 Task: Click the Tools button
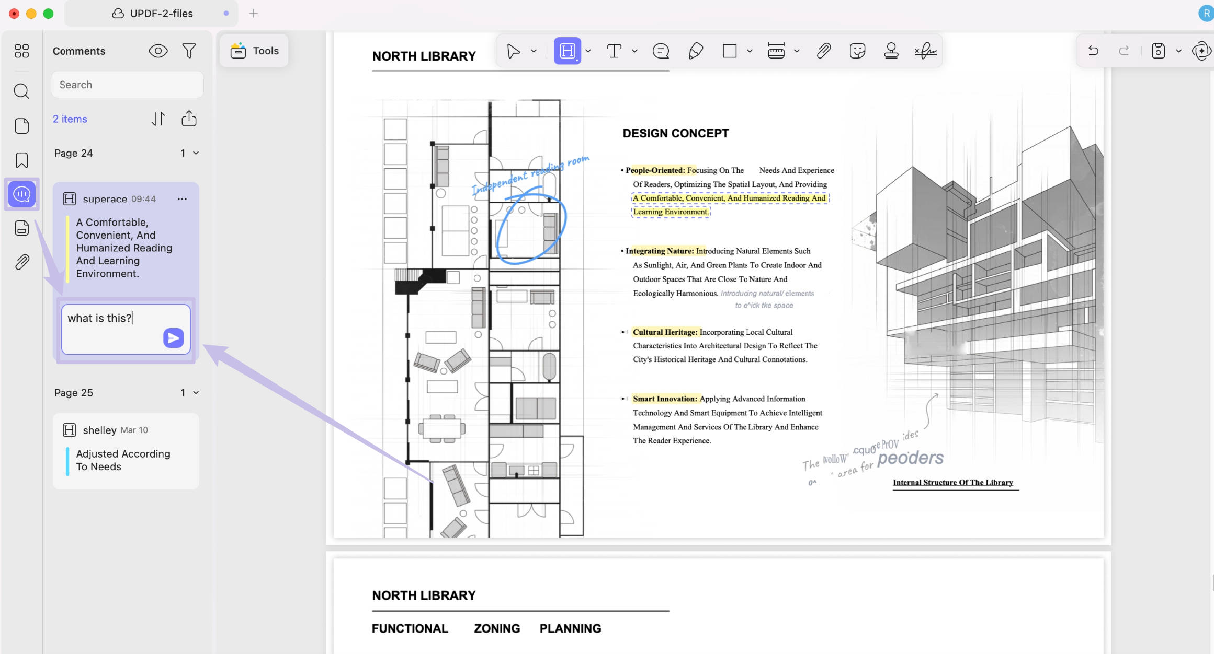(x=255, y=51)
